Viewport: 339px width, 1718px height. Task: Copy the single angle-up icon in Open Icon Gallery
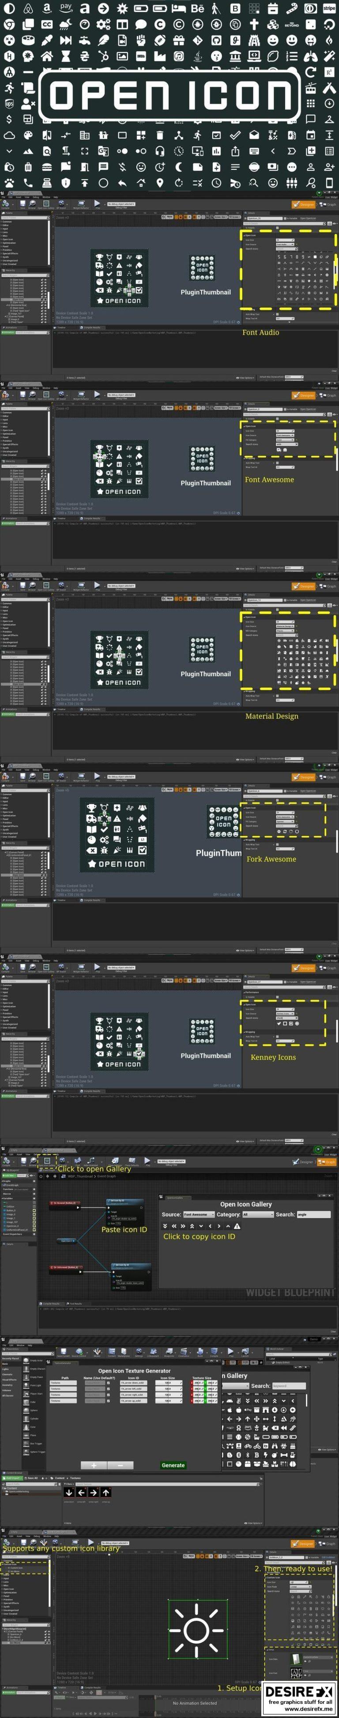point(228,1226)
